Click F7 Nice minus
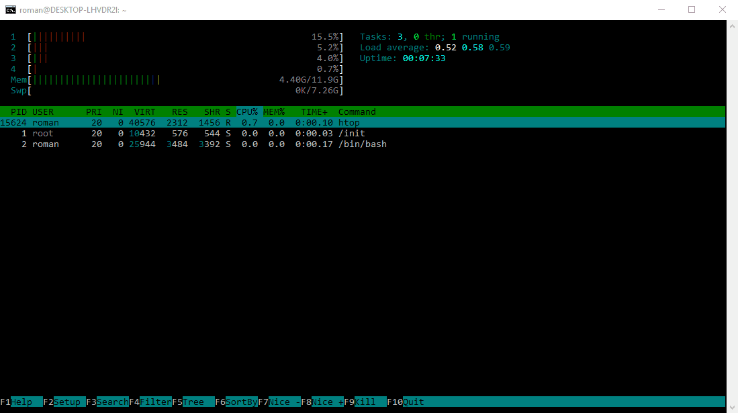The image size is (738, 413). 279,402
